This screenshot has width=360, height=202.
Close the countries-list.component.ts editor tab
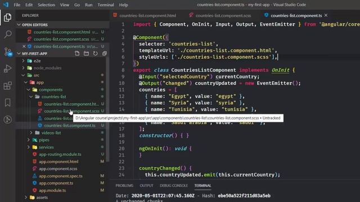[x=326, y=15]
